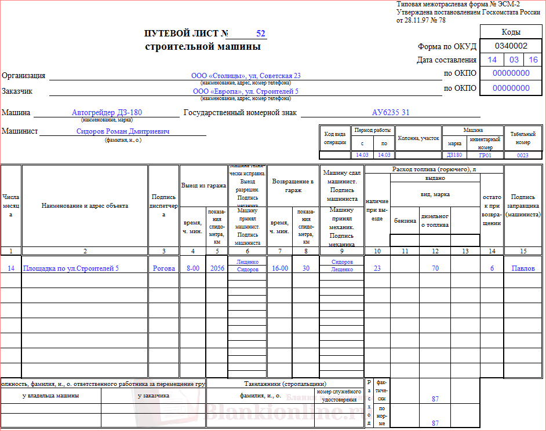Viewport: 546px width, 431px height.
Task: Click the garage return time 16-00
Action: (279, 268)
